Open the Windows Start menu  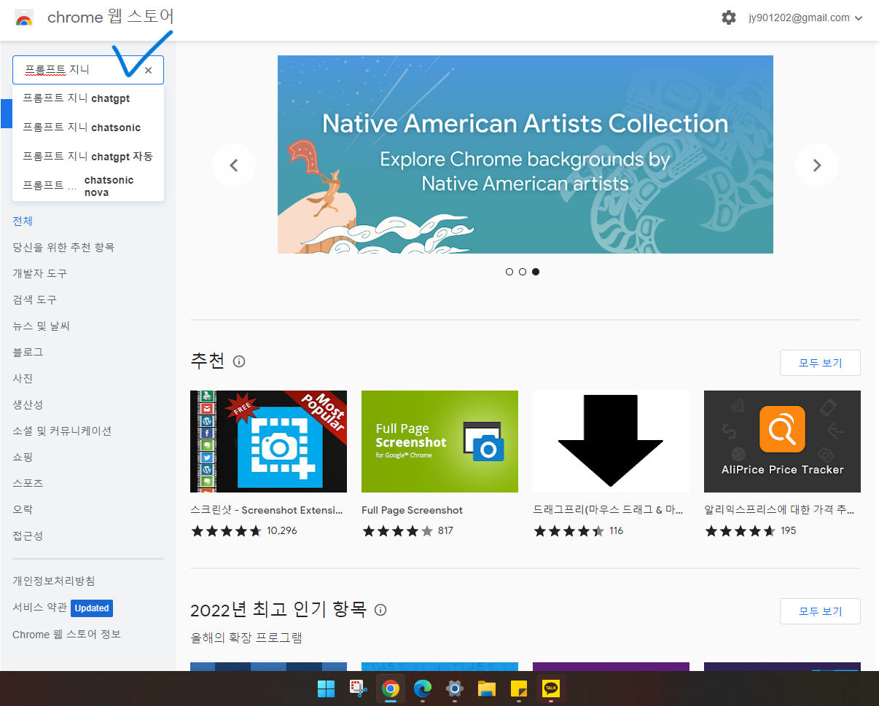click(x=326, y=689)
